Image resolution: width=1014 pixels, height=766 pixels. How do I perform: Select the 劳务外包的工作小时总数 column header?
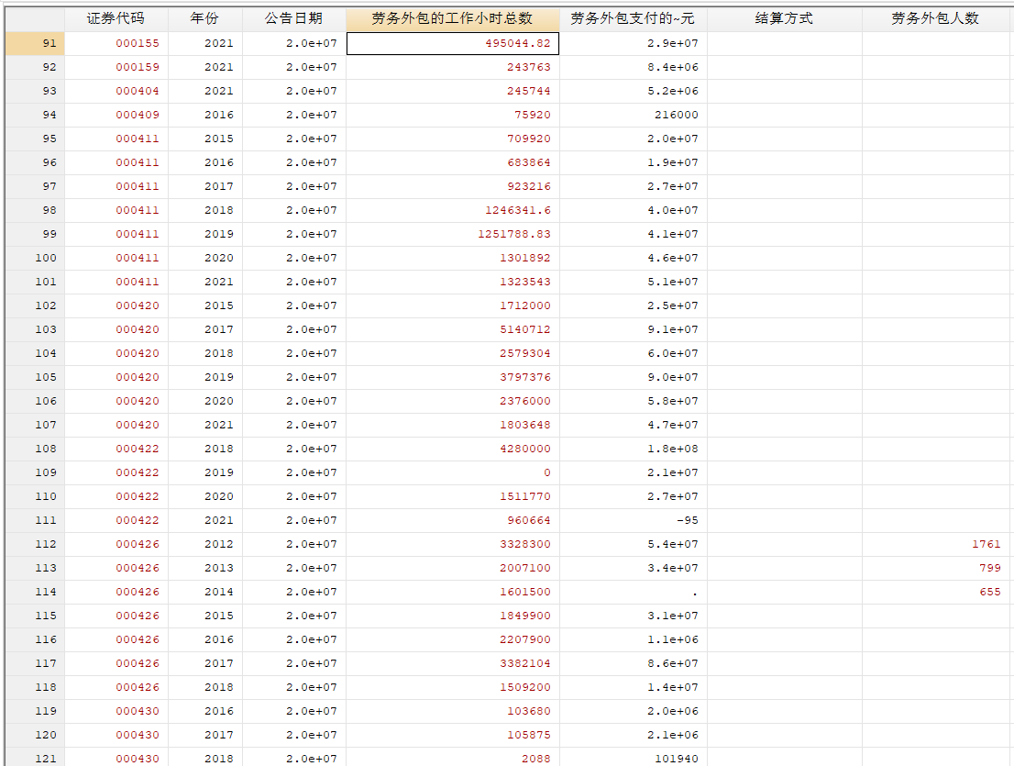tap(453, 18)
